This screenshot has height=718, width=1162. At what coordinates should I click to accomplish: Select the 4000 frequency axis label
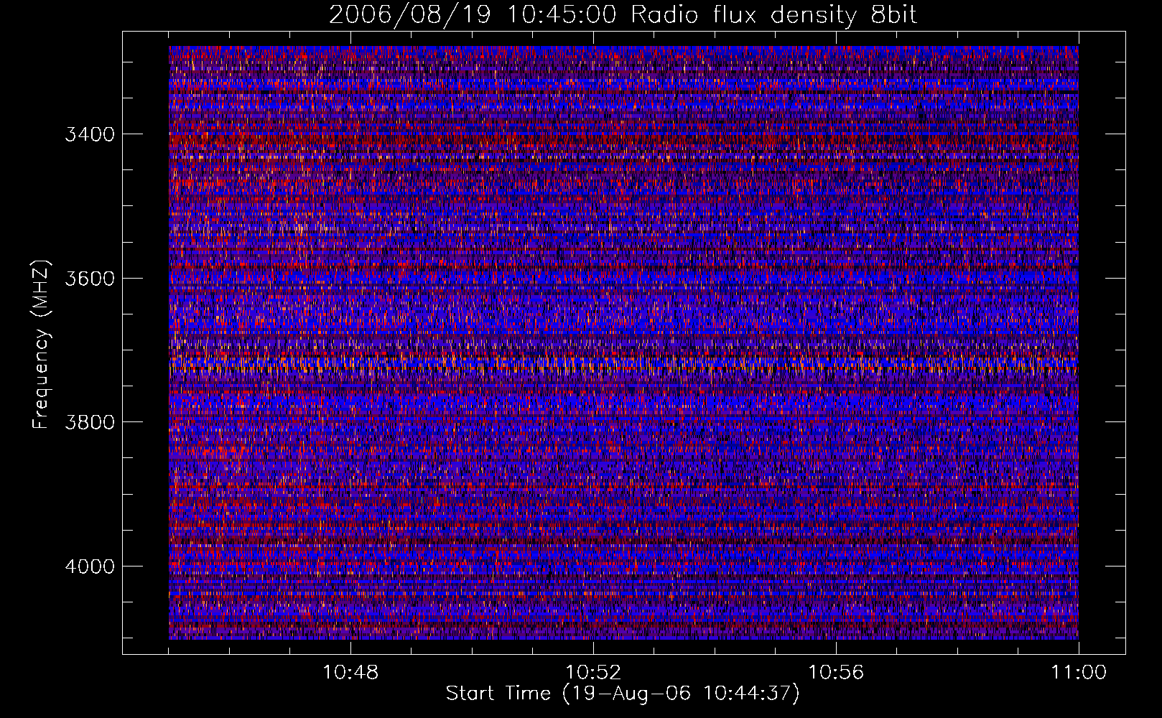pos(90,566)
